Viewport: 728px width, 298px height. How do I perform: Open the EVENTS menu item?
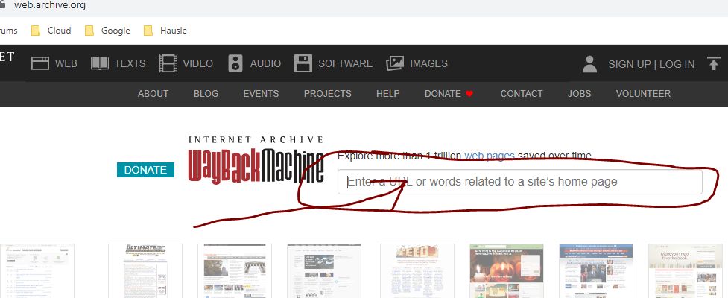click(x=261, y=94)
